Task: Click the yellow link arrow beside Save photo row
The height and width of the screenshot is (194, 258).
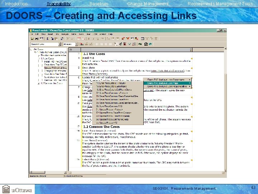Action: coord(191,68)
